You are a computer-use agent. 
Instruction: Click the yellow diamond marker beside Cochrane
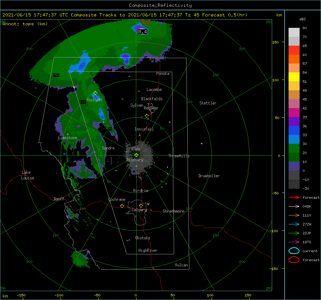[x=122, y=206]
